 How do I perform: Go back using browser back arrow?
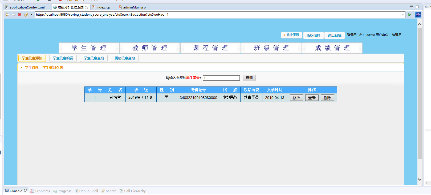click(x=7, y=15)
